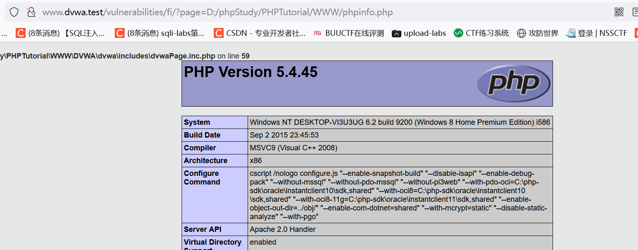Open the 登录 | NSSCTF bookmark
Viewport: 638px width, 250px height.
pos(597,33)
